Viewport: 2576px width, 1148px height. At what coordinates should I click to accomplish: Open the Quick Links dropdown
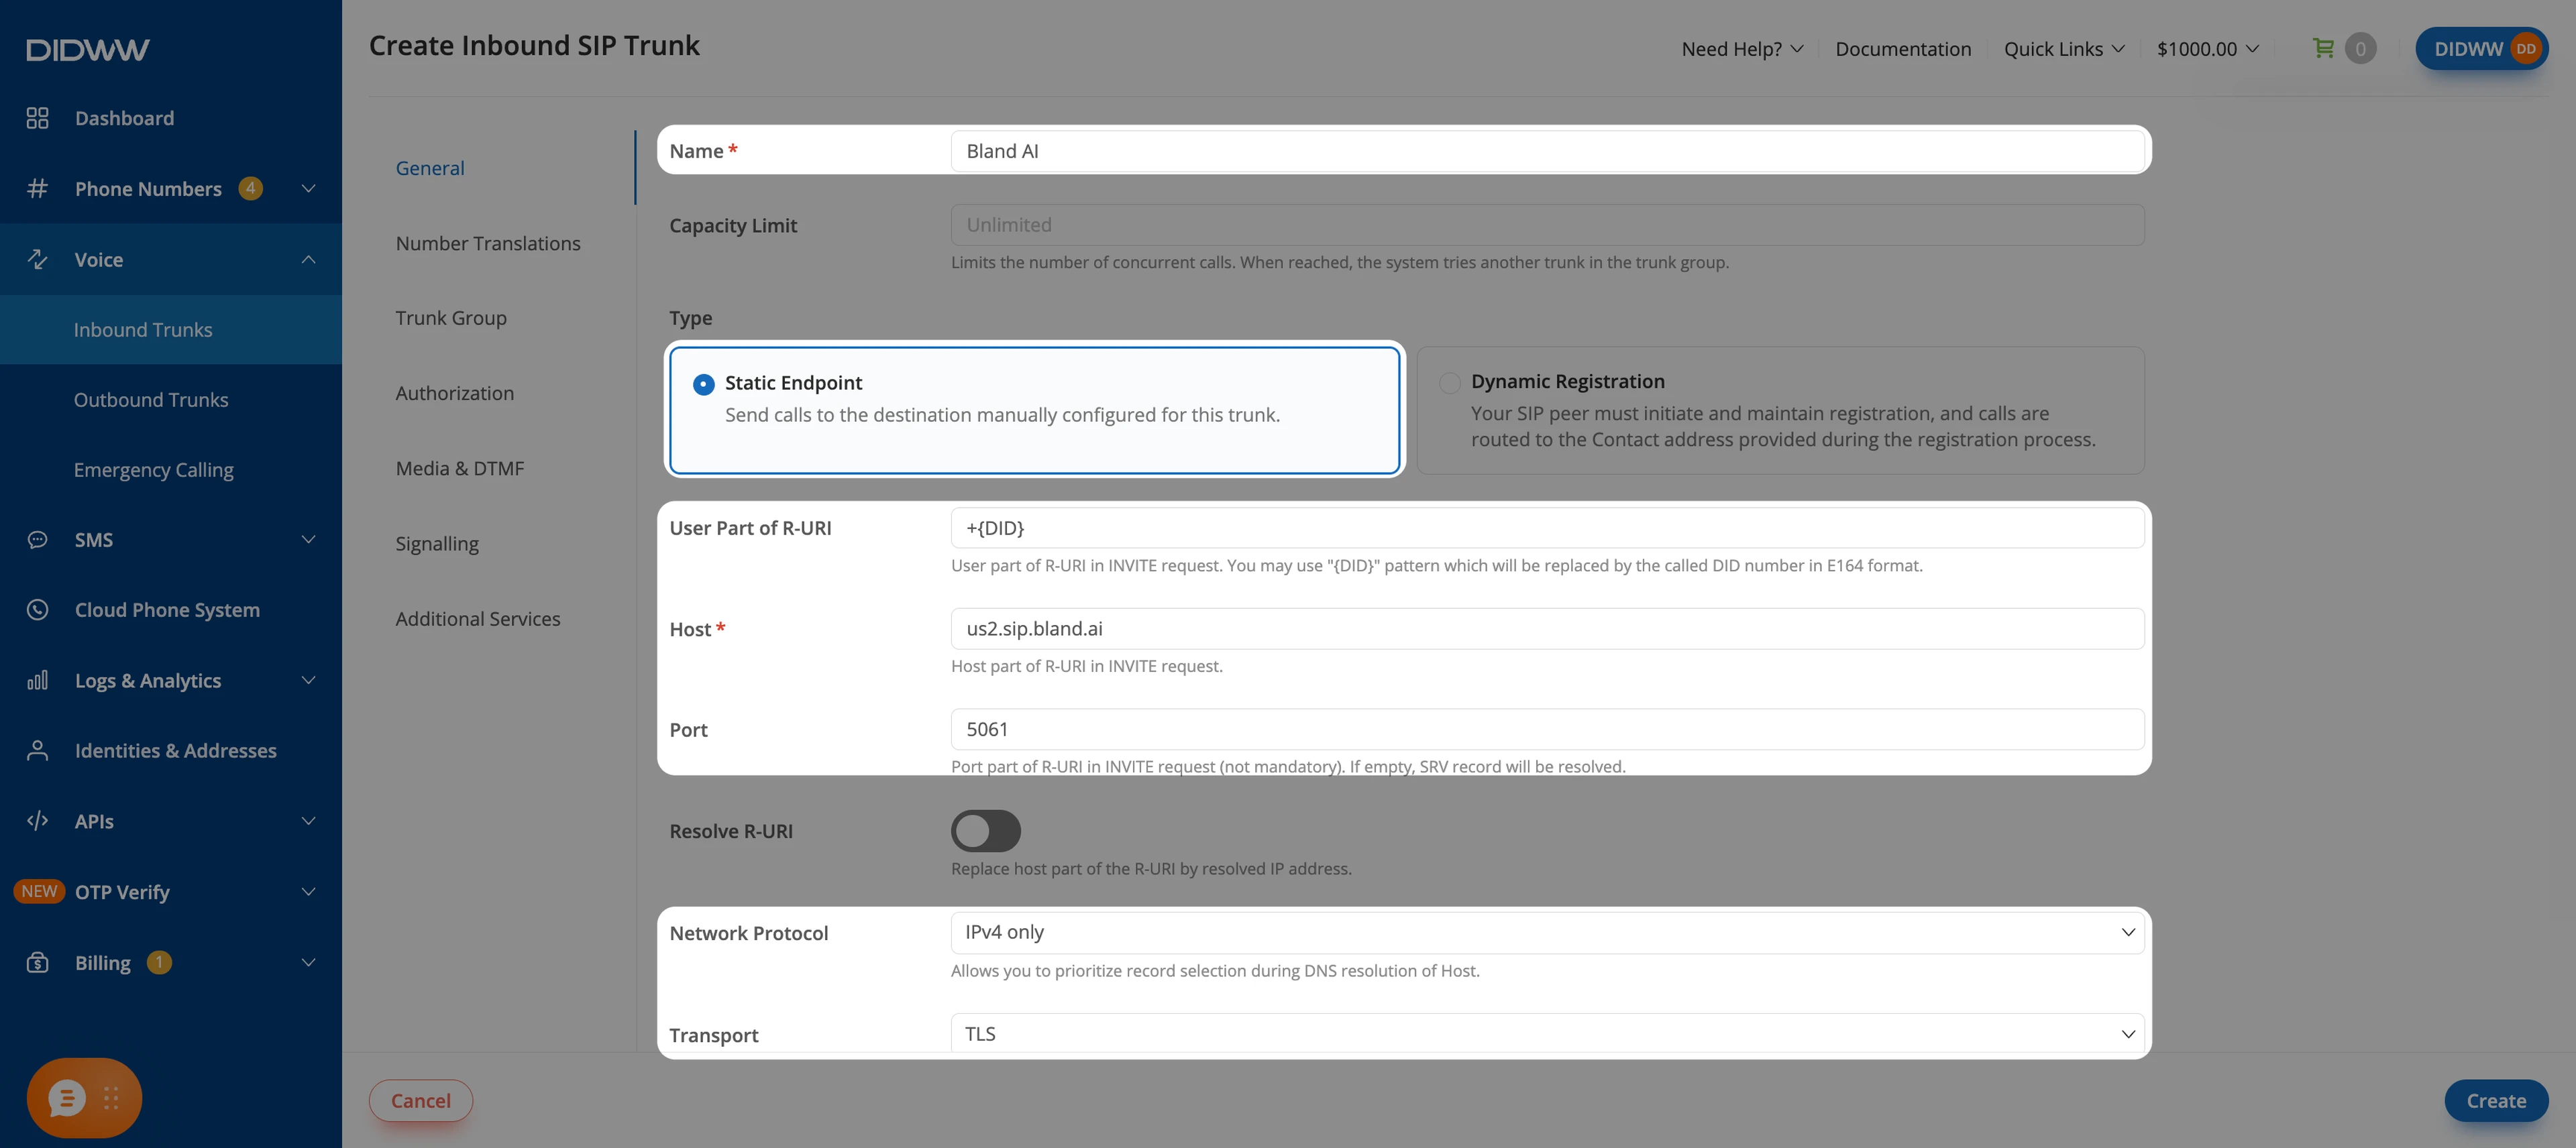tap(2064, 49)
